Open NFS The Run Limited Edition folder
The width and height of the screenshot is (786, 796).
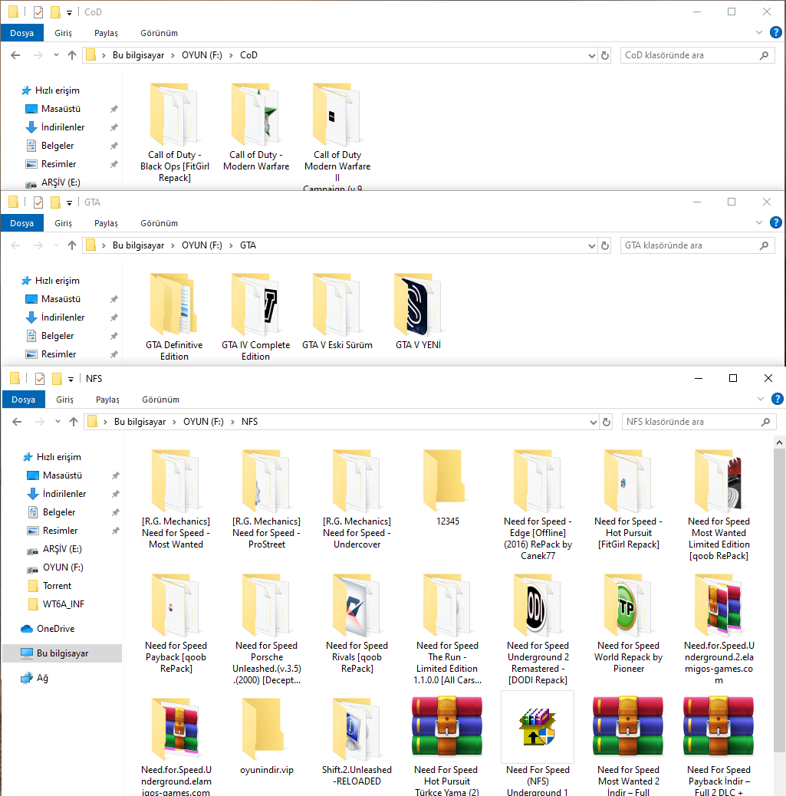tap(447, 630)
